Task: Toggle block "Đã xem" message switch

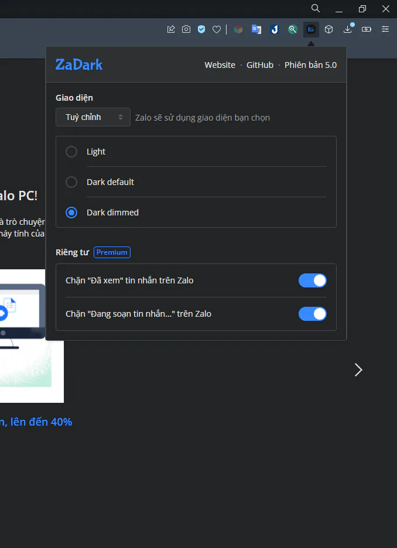Action: [313, 280]
